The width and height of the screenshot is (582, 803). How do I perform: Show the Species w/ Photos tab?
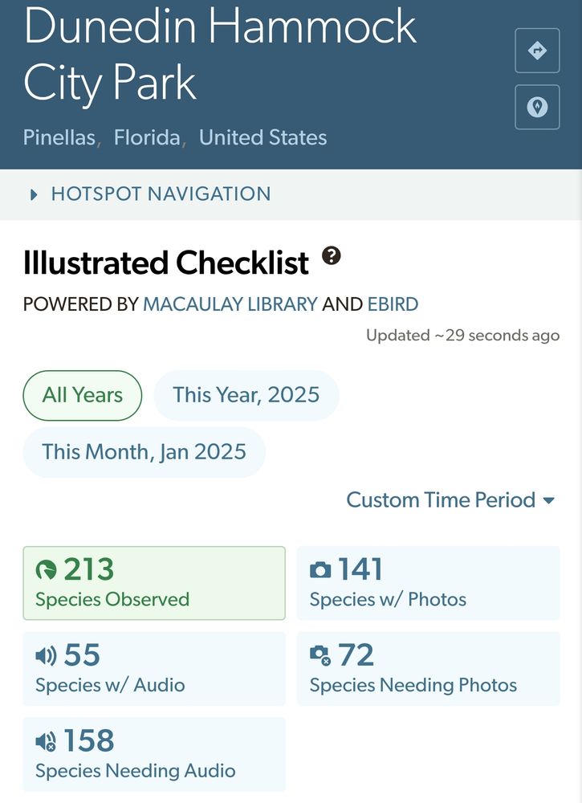[429, 583]
